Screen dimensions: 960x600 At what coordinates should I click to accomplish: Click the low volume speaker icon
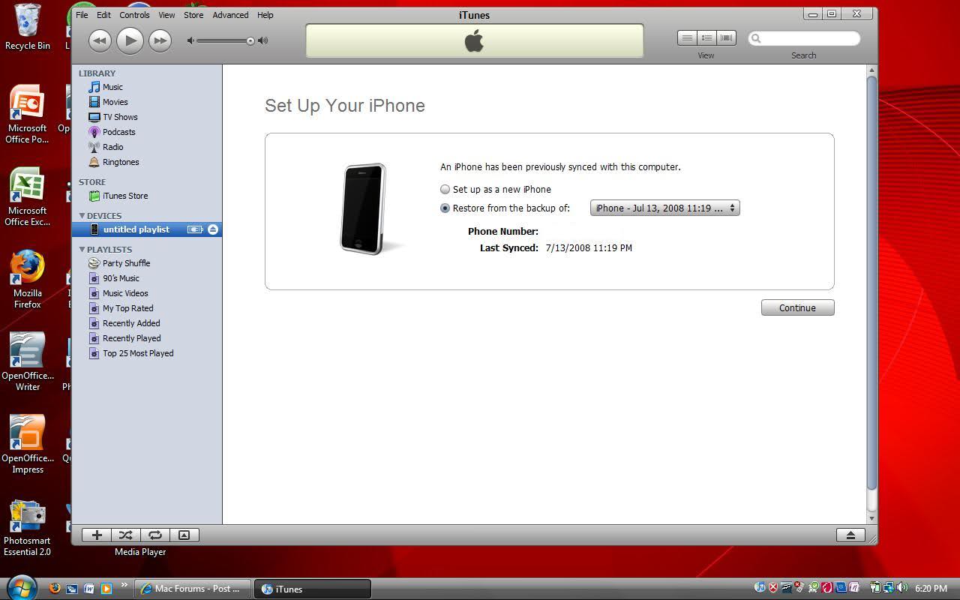click(x=190, y=40)
